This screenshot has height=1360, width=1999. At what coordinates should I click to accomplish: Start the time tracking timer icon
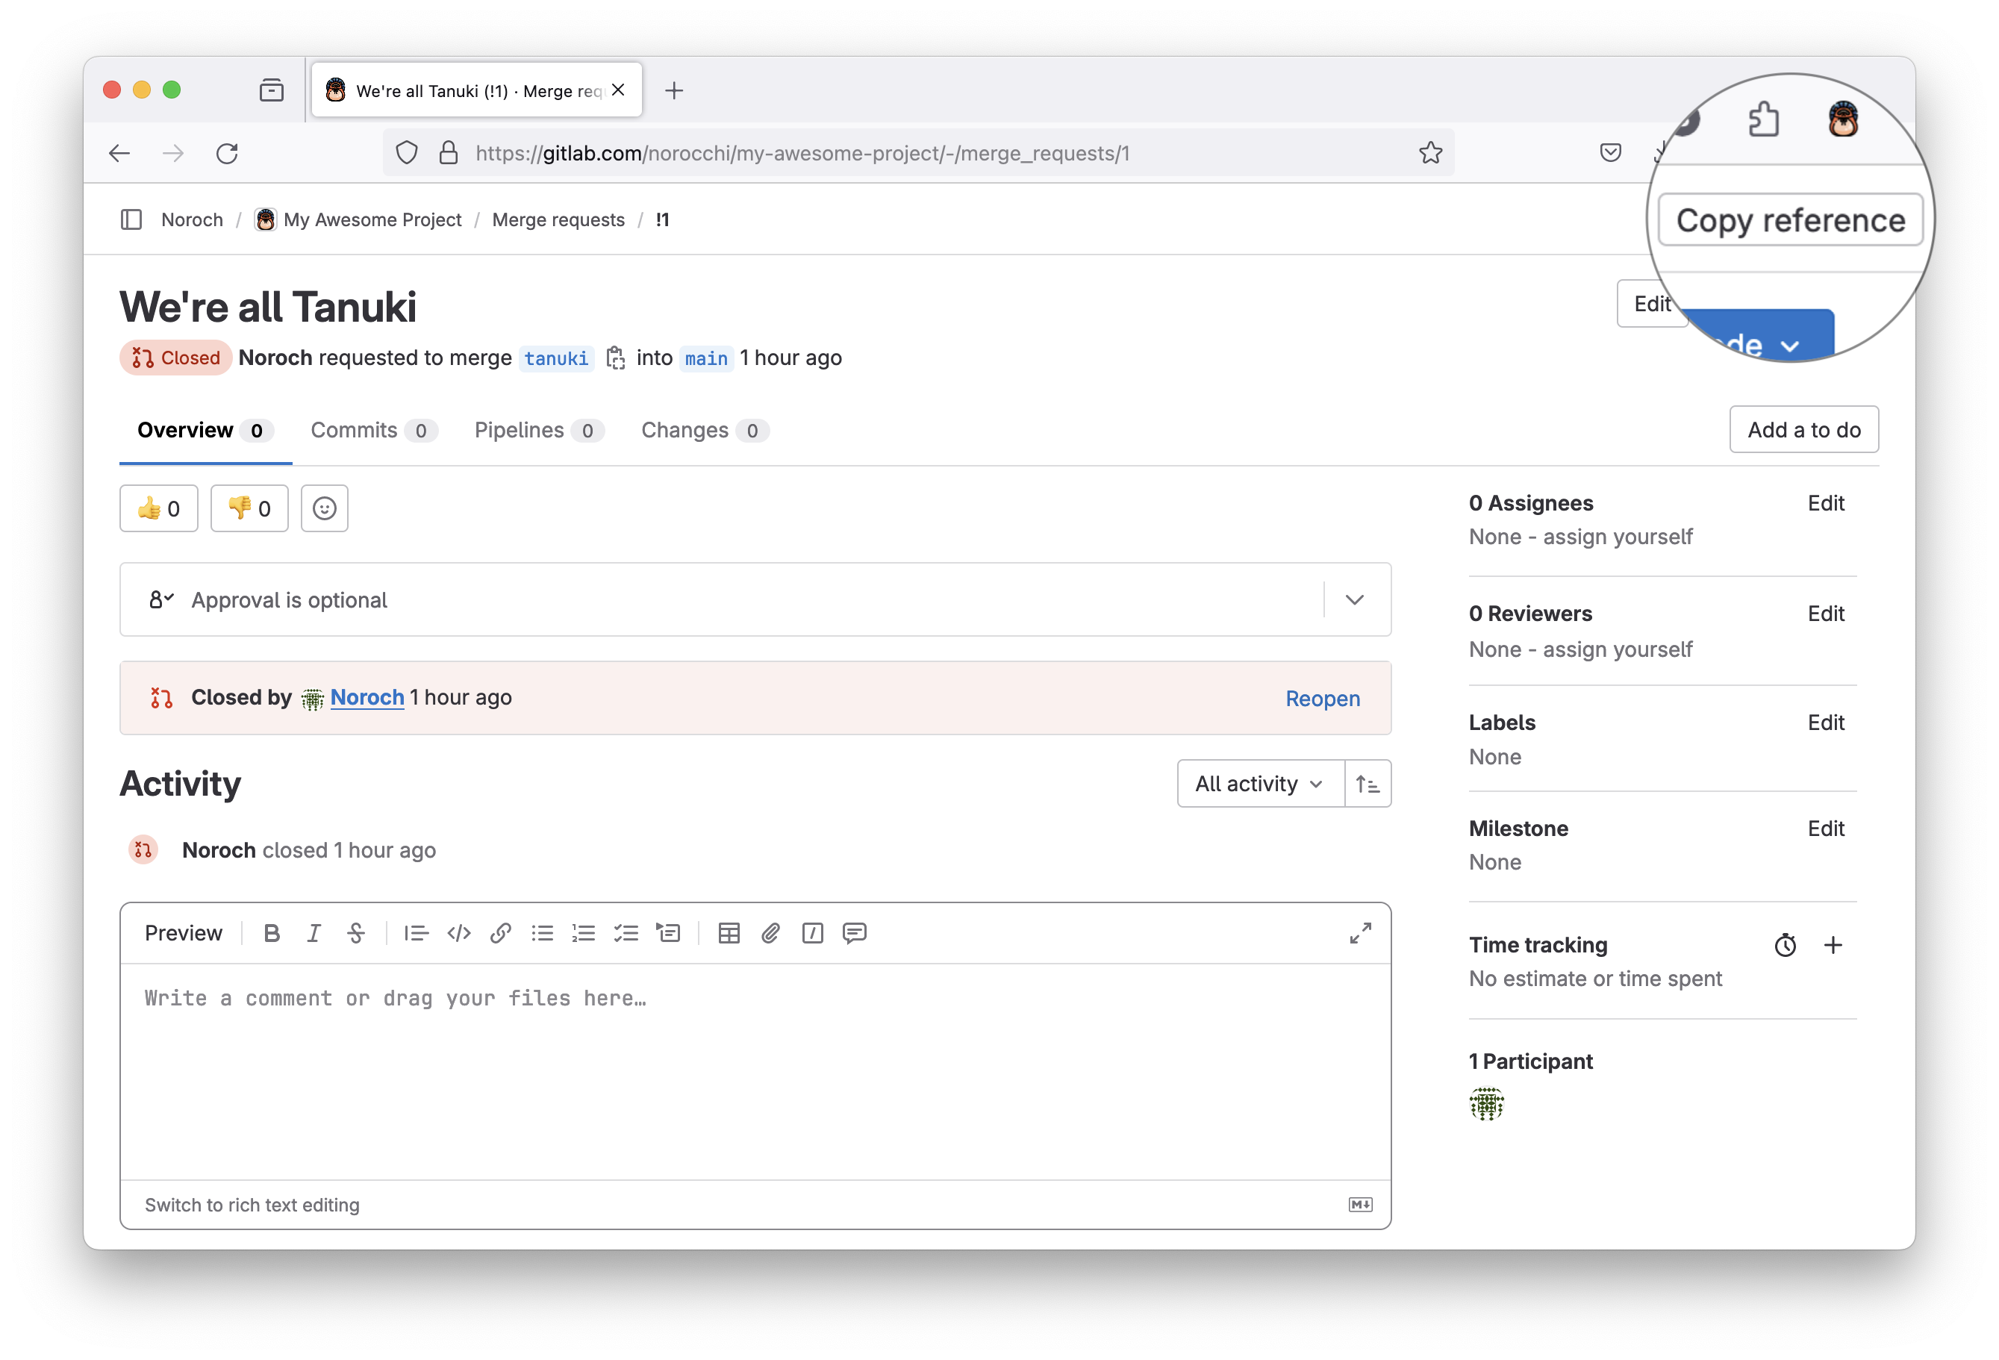pyautogui.click(x=1785, y=946)
